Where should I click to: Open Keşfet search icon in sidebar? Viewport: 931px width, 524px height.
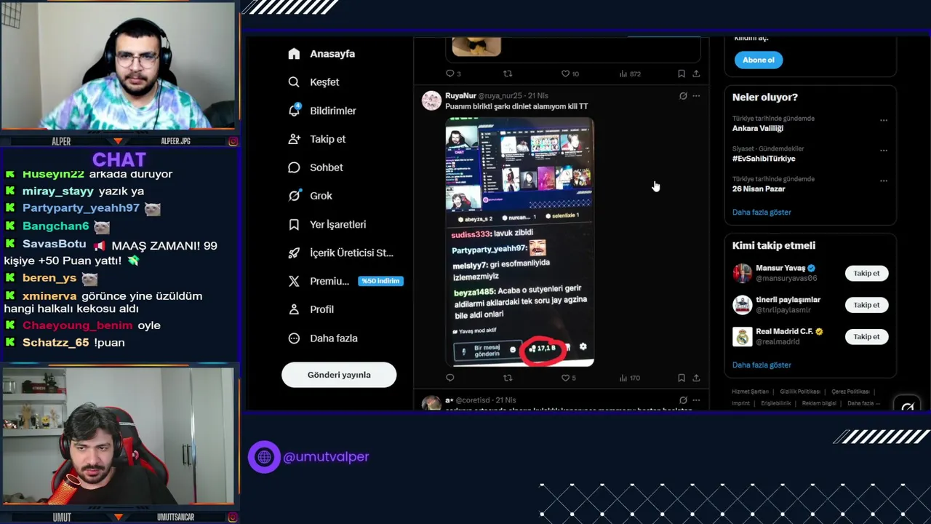click(294, 82)
